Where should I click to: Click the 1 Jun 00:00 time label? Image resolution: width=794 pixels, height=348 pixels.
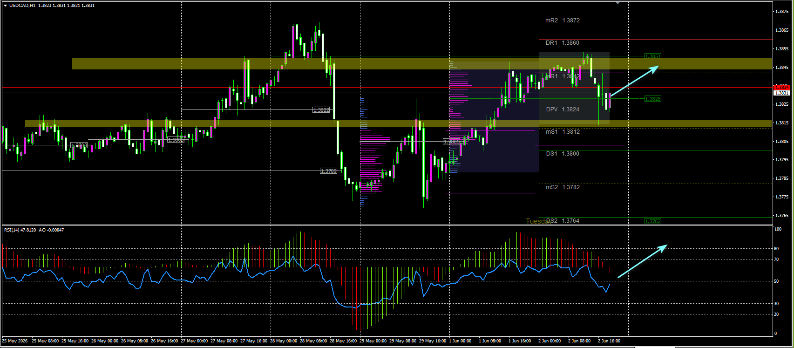pos(461,341)
